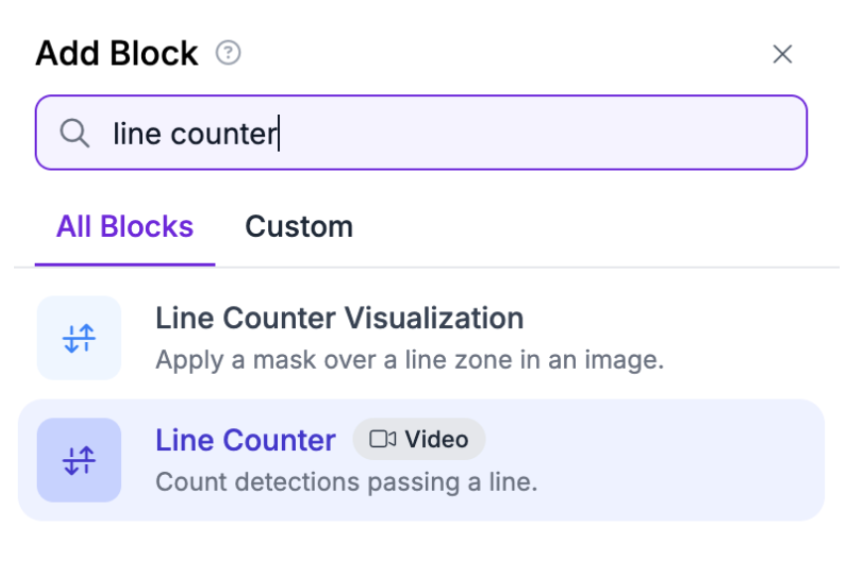The image size is (844, 577).
Task: Click the magnifying glass search icon
Action: click(74, 133)
